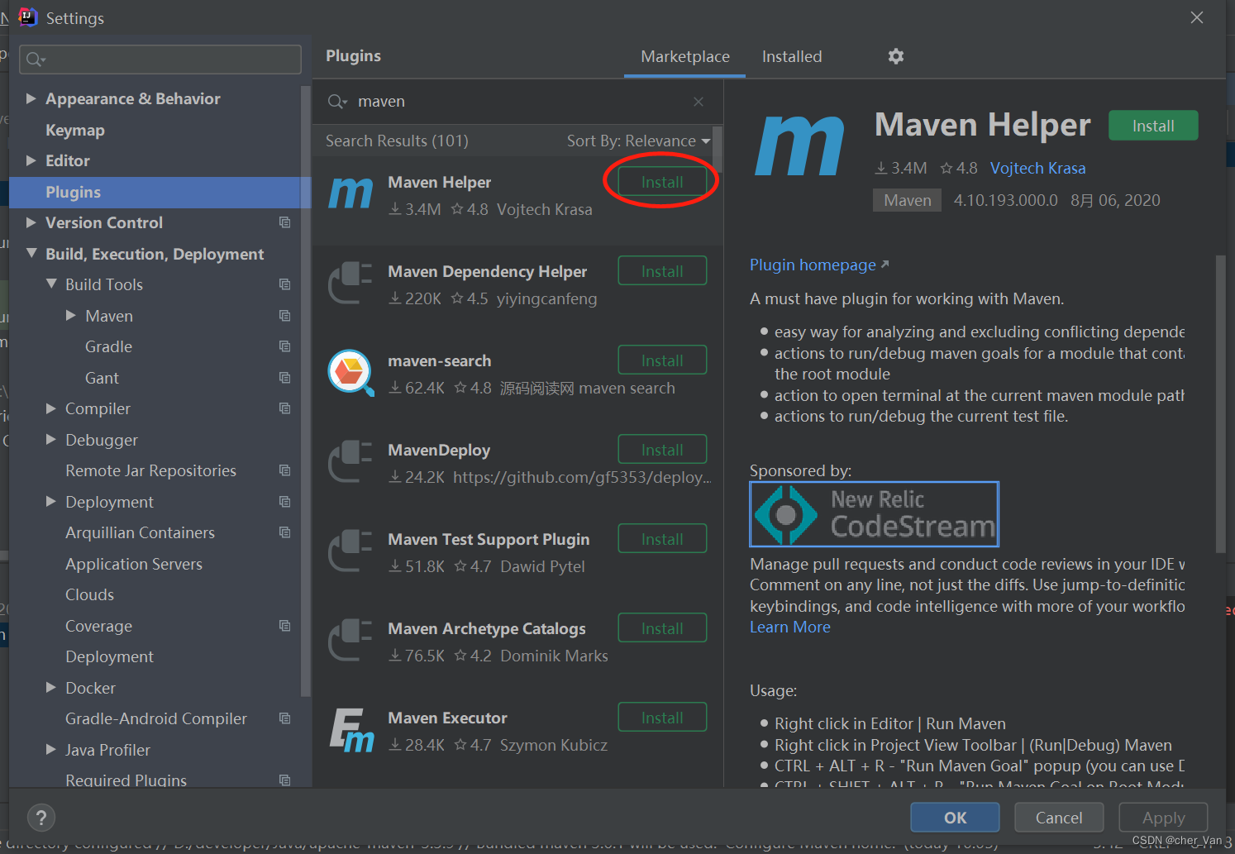Open the plugins gear settings icon
Viewport: 1235px width, 854px height.
point(896,56)
